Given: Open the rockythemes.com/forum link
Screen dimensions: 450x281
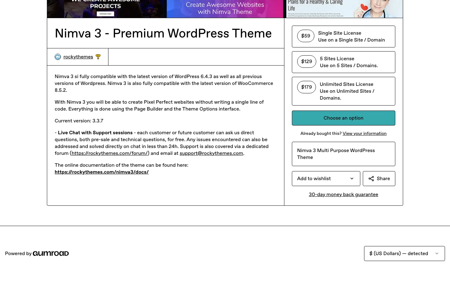Looking at the screenshot, I should (109, 153).
